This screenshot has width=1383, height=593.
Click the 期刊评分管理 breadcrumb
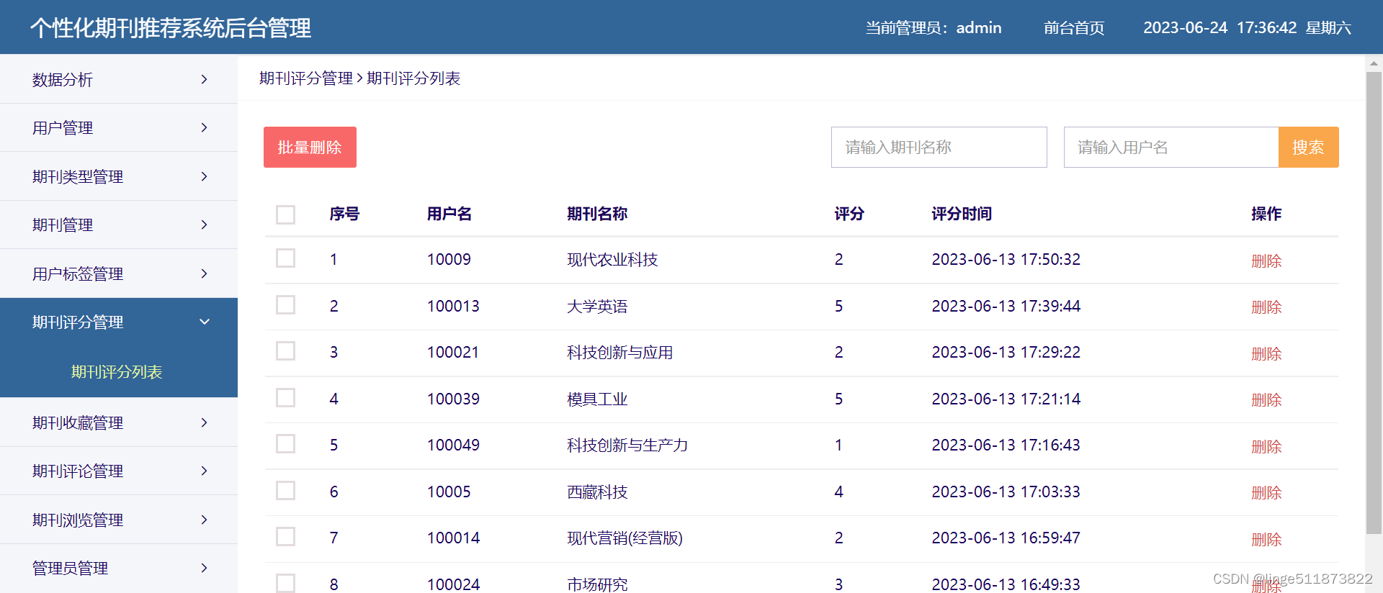pyautogui.click(x=306, y=78)
